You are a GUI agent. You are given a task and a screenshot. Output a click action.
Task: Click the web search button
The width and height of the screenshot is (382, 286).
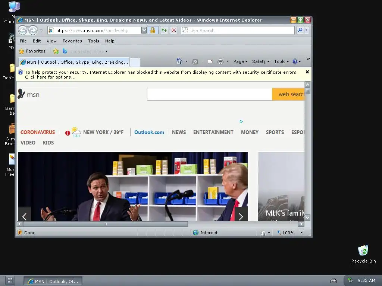coord(288,94)
